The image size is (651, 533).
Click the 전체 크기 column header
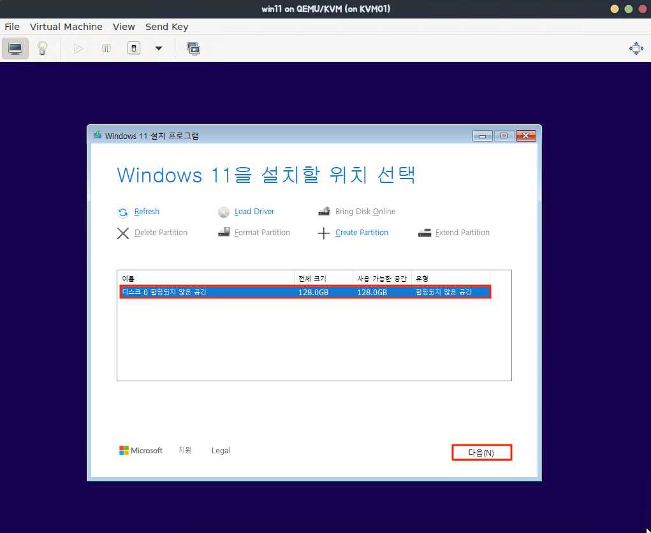tap(324, 279)
